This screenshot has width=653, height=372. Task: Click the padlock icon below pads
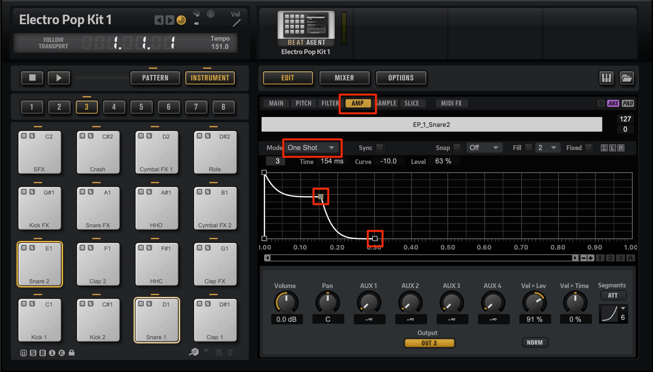click(x=72, y=353)
